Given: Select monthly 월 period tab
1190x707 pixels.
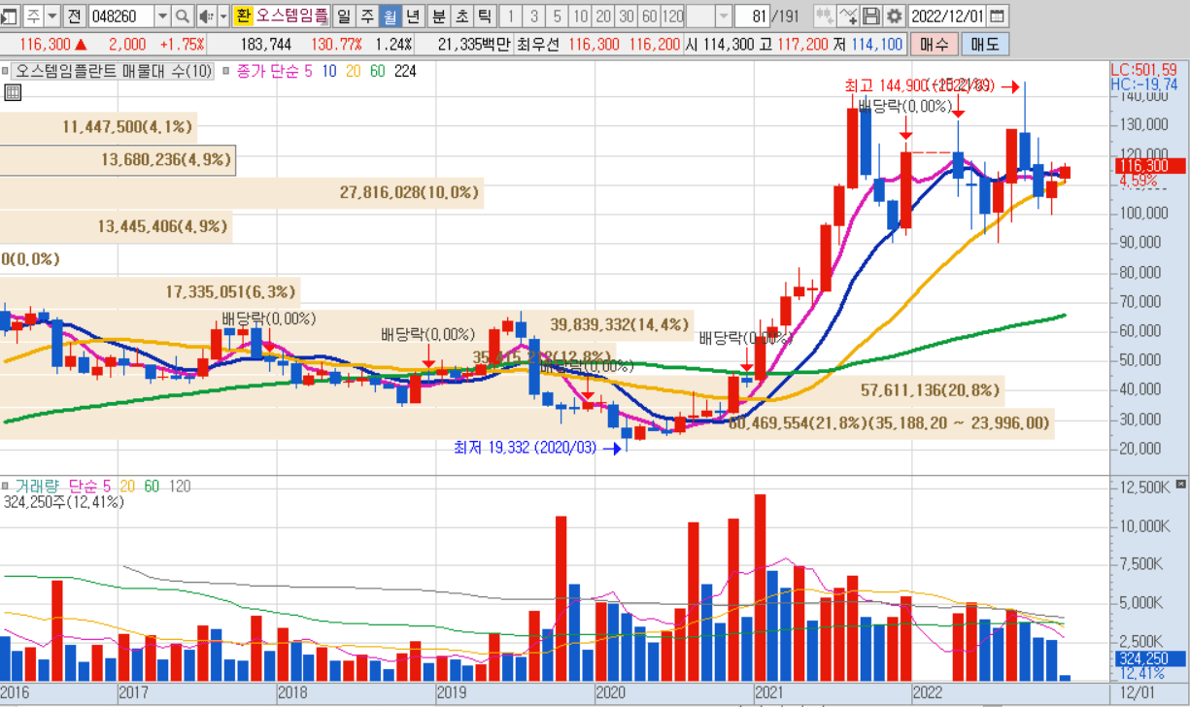Looking at the screenshot, I should click(x=390, y=17).
